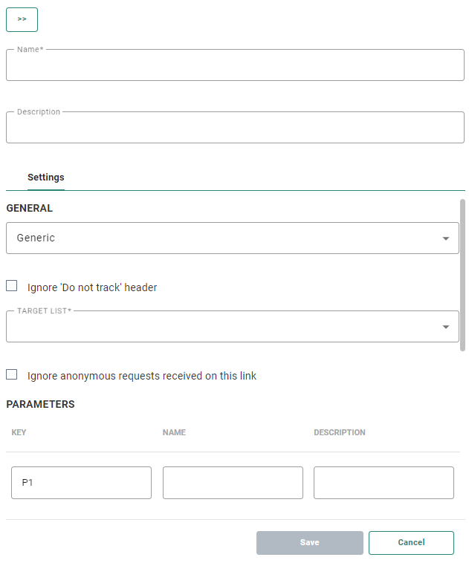
Task: Click the DESCRIPTION column header in parameters
Action: click(339, 432)
